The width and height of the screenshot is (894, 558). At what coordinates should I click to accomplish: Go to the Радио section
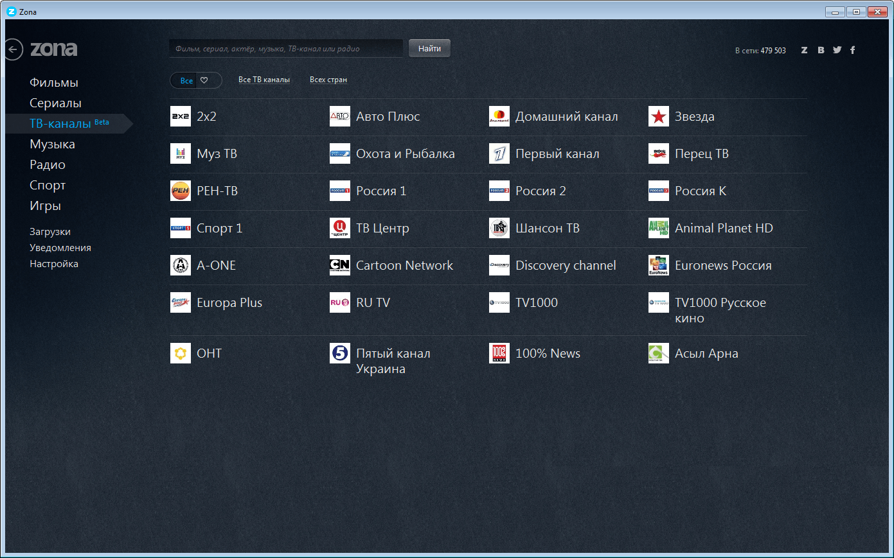pyautogui.click(x=48, y=164)
